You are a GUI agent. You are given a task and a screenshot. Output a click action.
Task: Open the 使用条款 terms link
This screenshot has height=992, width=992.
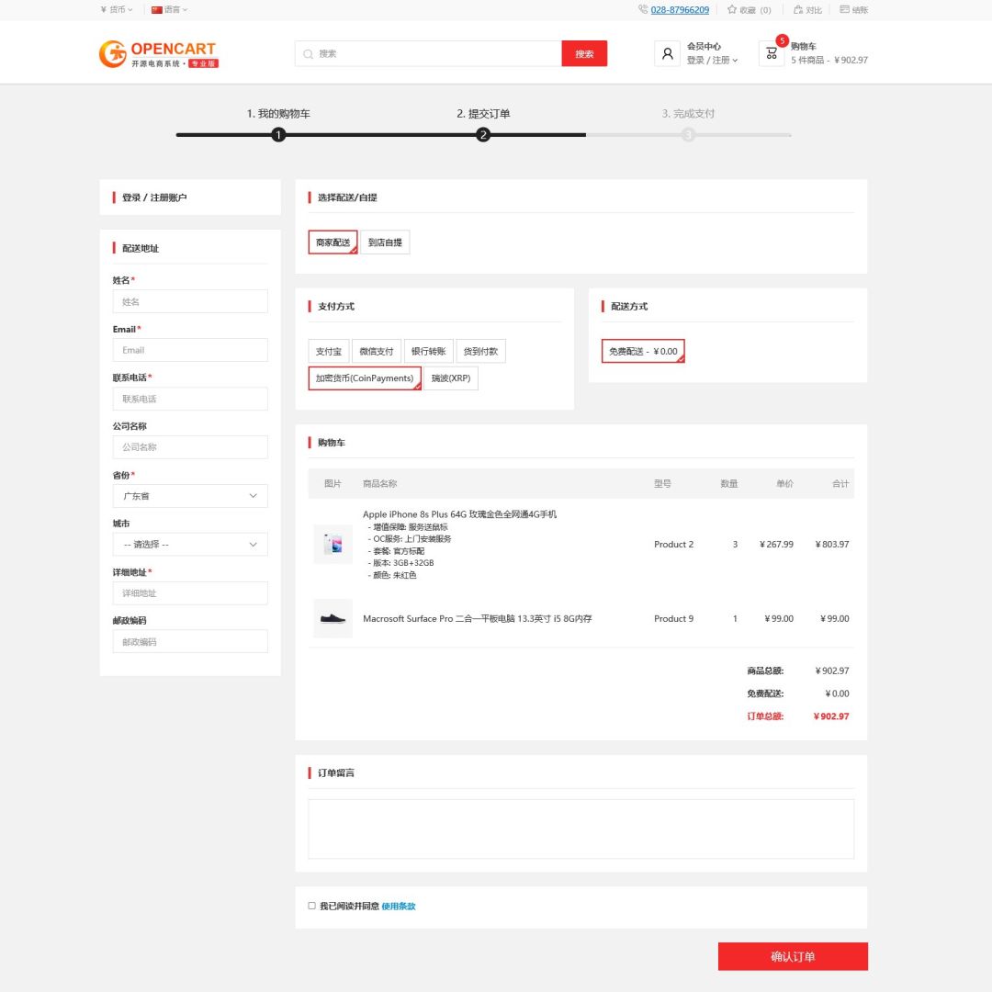(399, 906)
